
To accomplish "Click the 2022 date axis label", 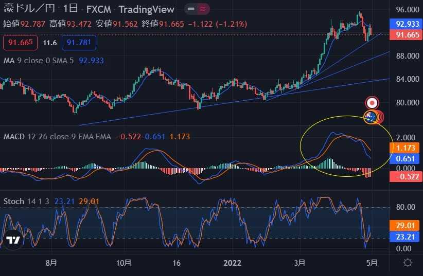I will (232, 263).
